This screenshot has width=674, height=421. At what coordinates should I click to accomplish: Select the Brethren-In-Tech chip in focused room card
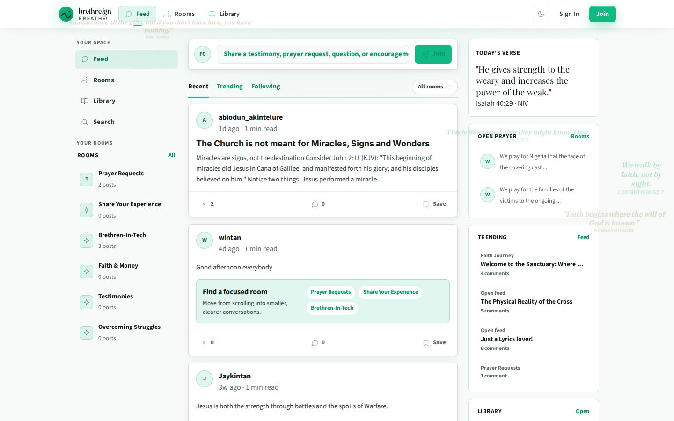coord(332,308)
